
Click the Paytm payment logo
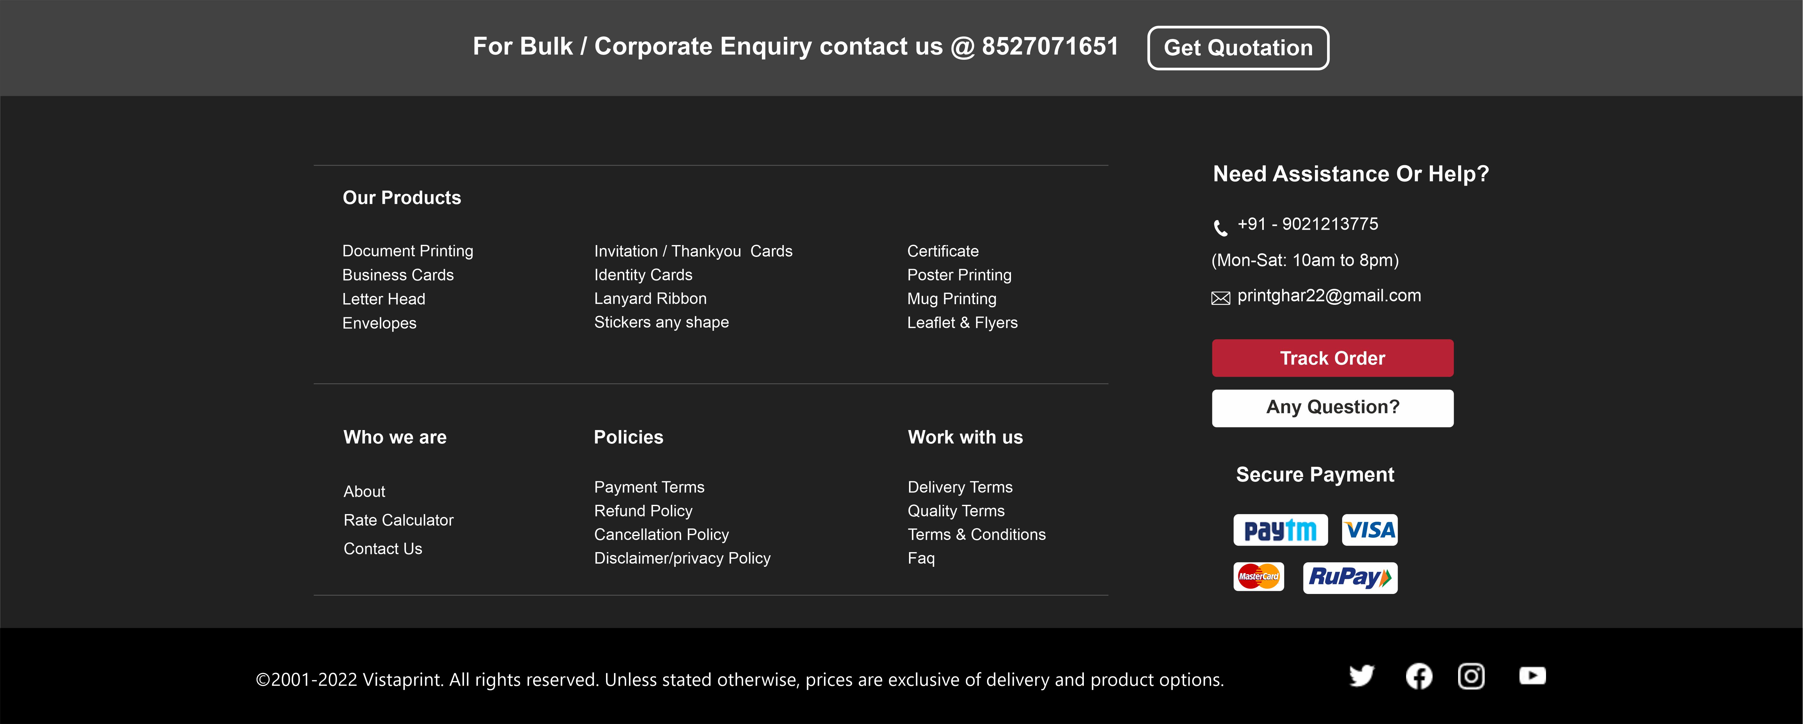(x=1280, y=530)
